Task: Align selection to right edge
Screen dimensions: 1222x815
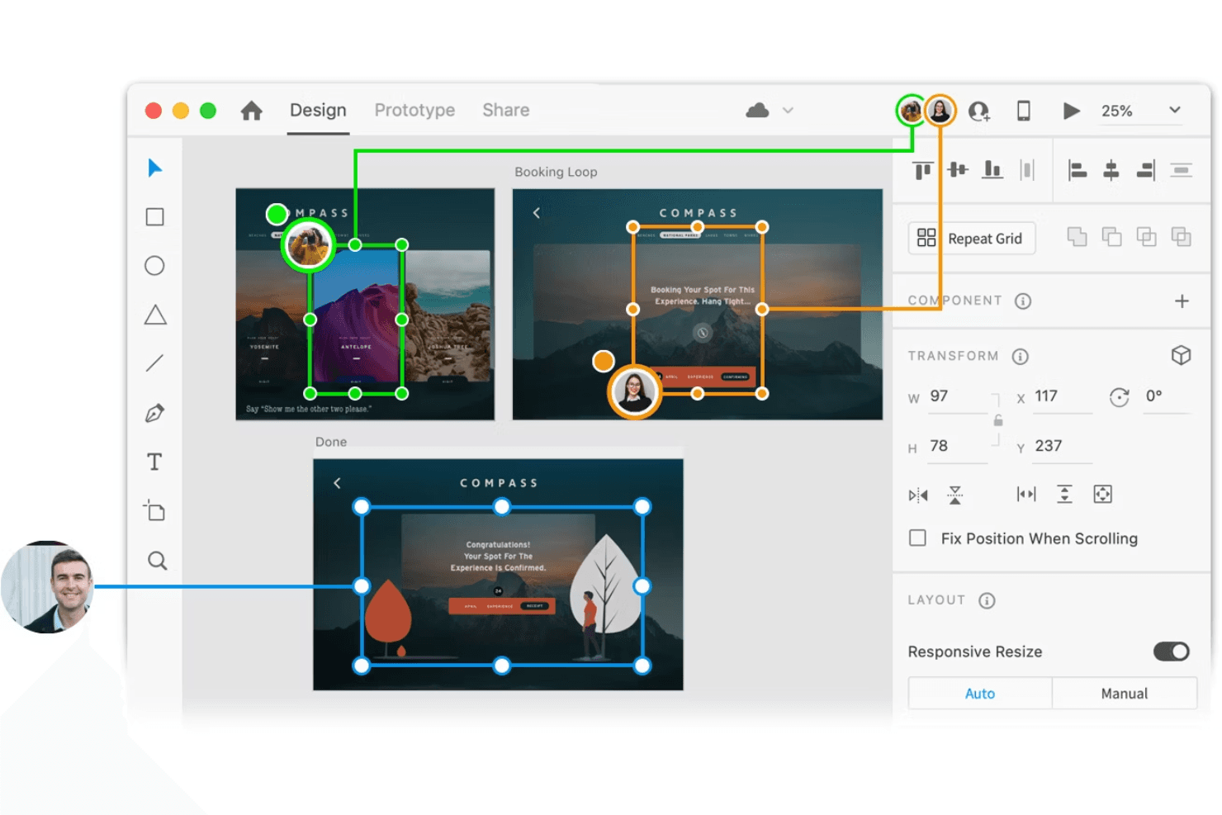Action: click(1146, 171)
